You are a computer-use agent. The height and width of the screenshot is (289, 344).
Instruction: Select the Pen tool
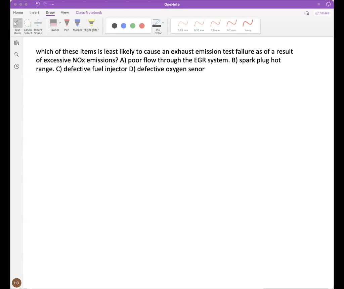67,25
